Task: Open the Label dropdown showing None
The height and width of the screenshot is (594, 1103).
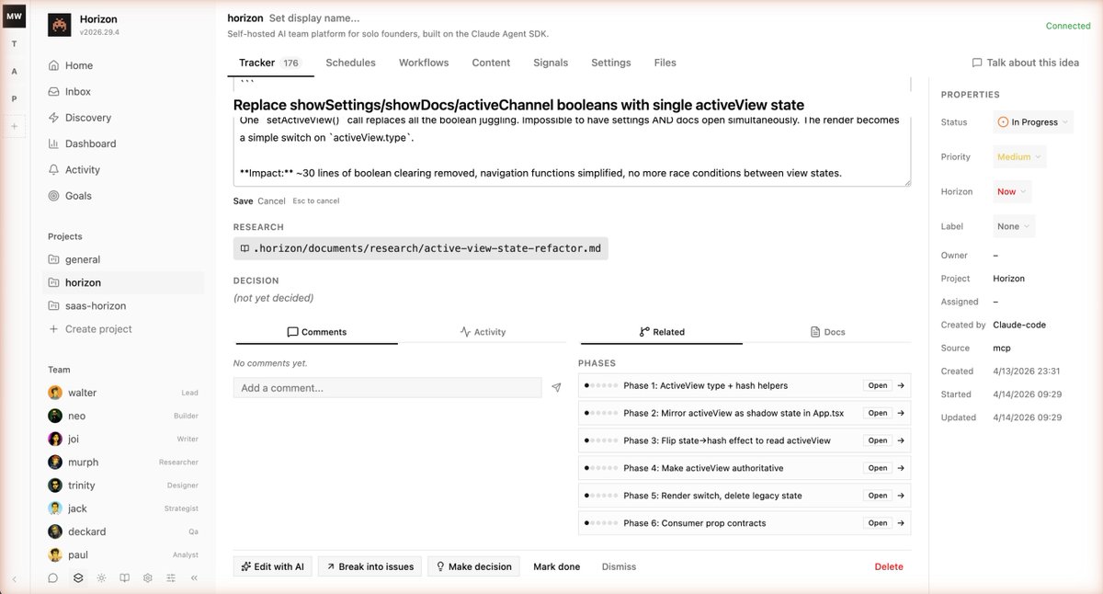Action: pos(1014,226)
